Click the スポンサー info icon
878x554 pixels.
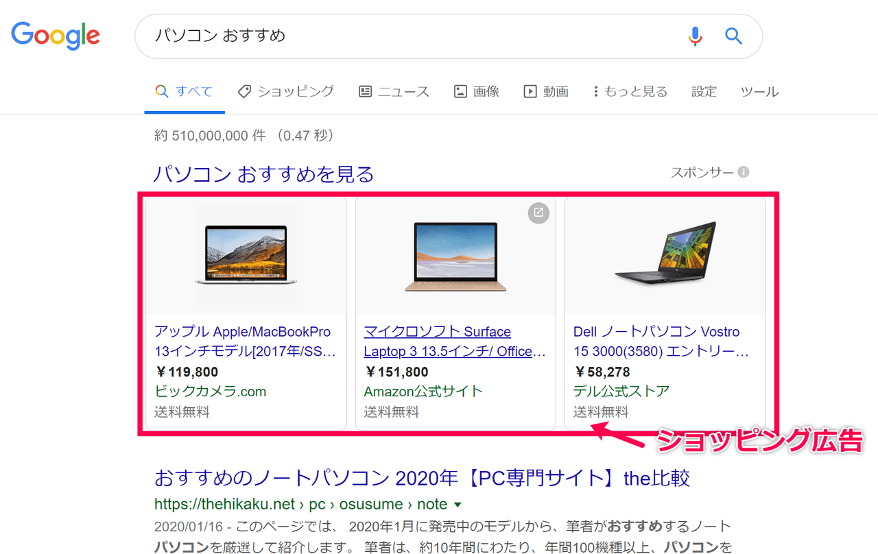point(744,172)
